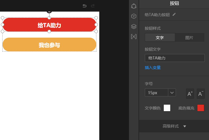Click the 按钮文字 input containing 给TA助力
This screenshot has width=209, height=140.
pyautogui.click(x=174, y=58)
